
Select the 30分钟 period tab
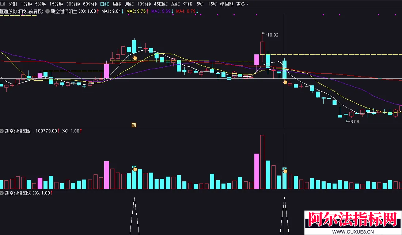(73, 4)
